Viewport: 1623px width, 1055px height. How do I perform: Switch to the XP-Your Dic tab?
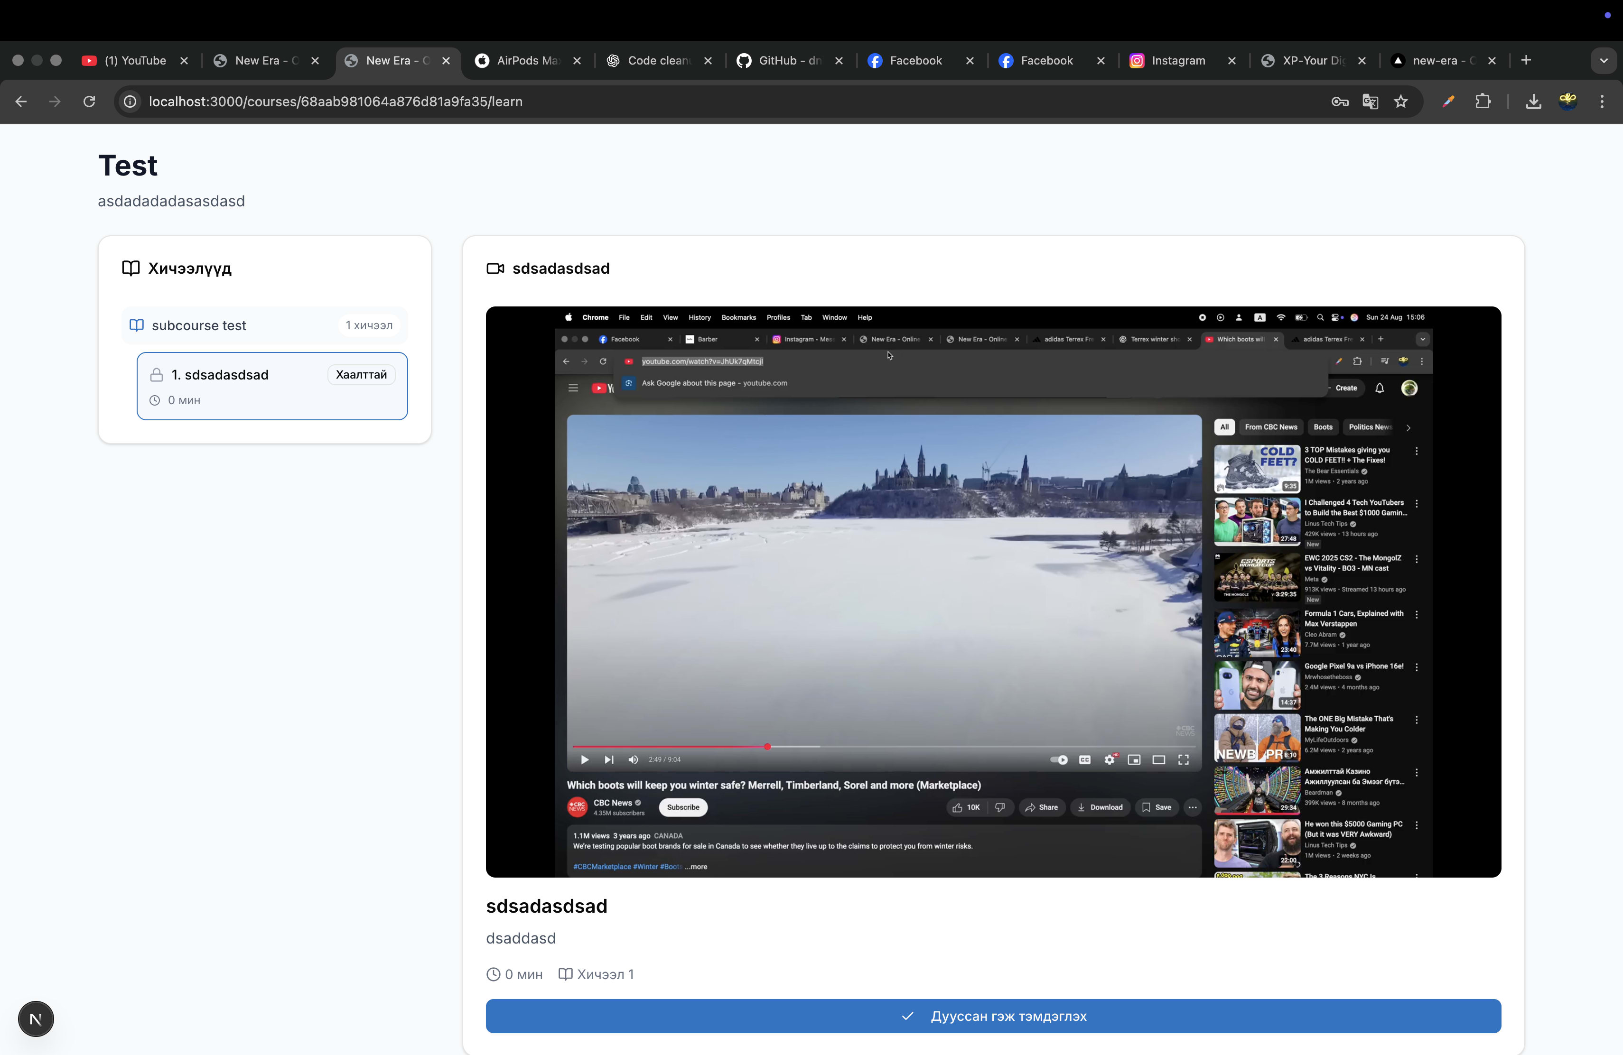[x=1313, y=61]
